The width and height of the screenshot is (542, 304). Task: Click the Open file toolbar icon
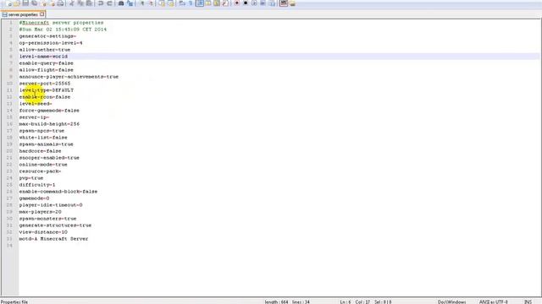(17, 3)
